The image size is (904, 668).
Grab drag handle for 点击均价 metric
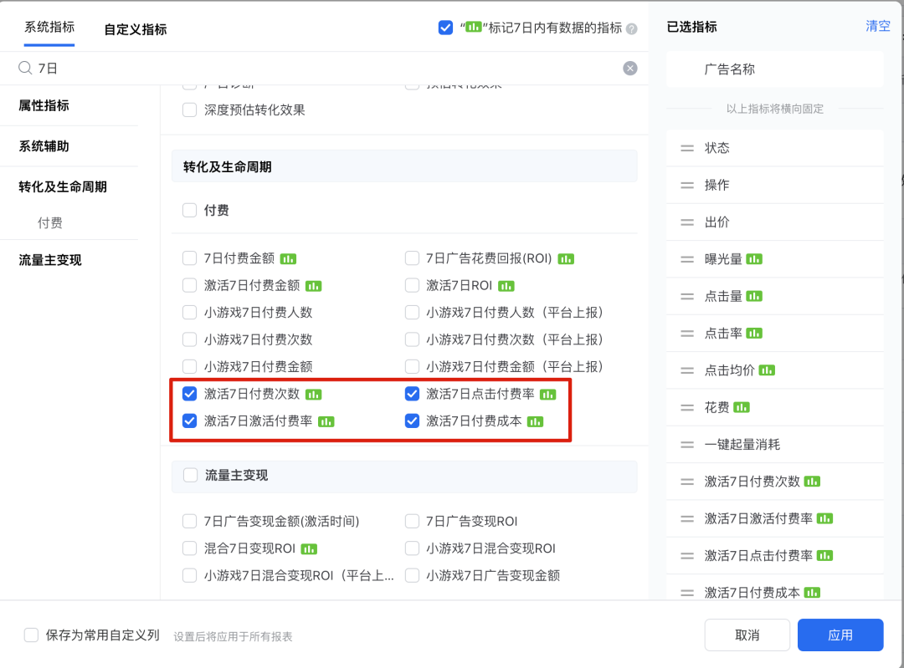(687, 370)
